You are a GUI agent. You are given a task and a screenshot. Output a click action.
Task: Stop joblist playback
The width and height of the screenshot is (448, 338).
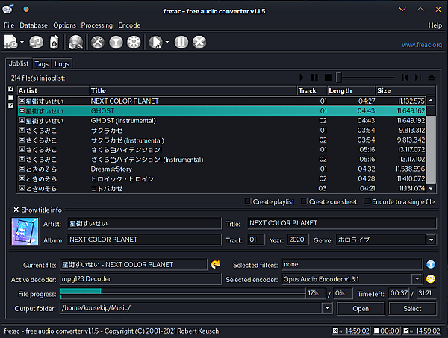coord(328,78)
